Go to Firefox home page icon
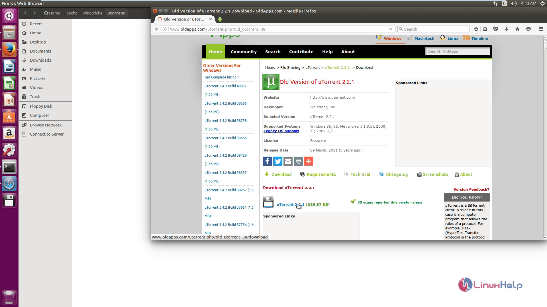Viewport: 547px width, 307px height. (517, 29)
